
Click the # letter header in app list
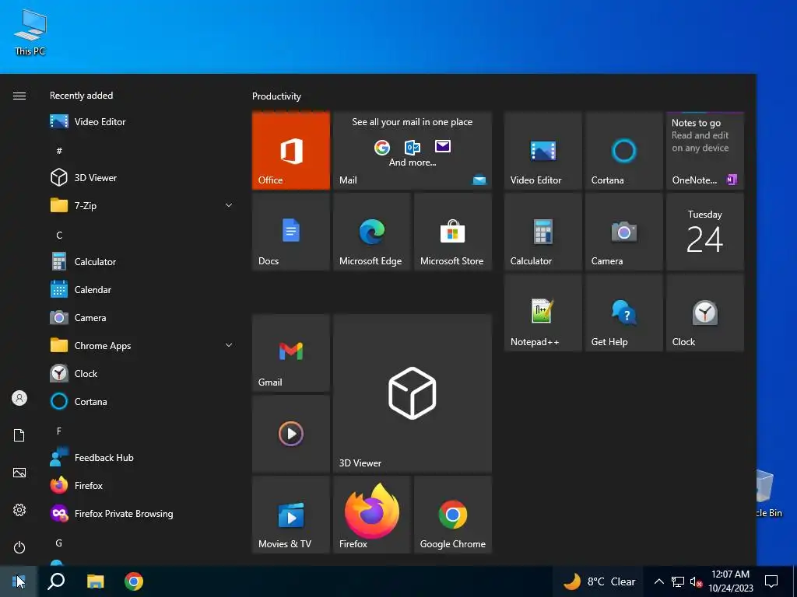pos(59,151)
